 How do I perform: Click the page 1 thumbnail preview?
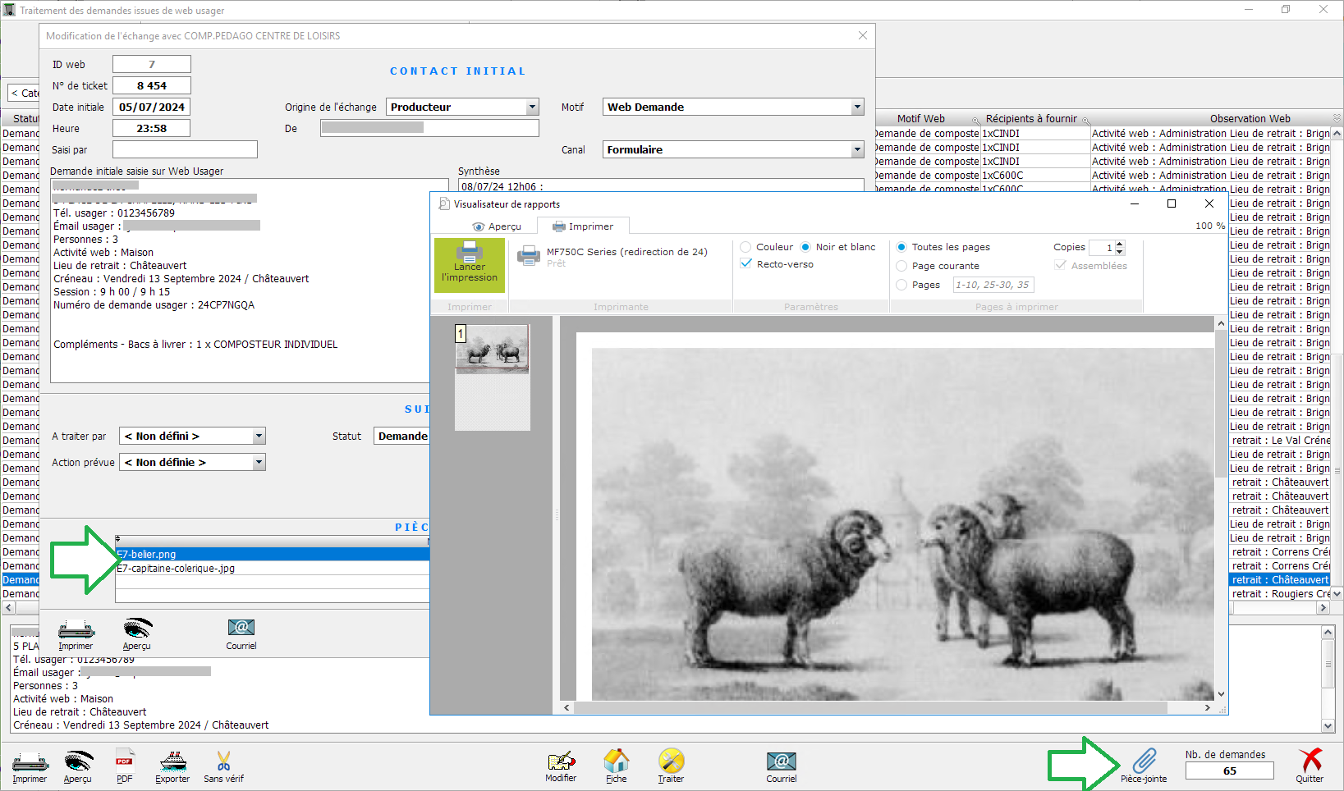[493, 350]
